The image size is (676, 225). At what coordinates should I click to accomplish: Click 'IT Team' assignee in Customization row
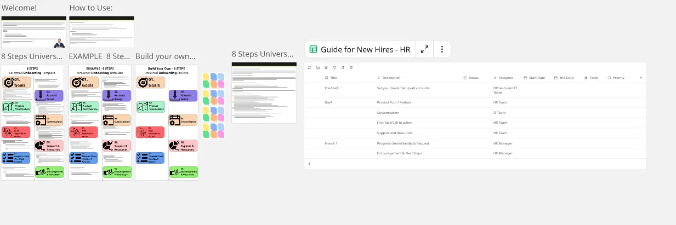(x=499, y=113)
